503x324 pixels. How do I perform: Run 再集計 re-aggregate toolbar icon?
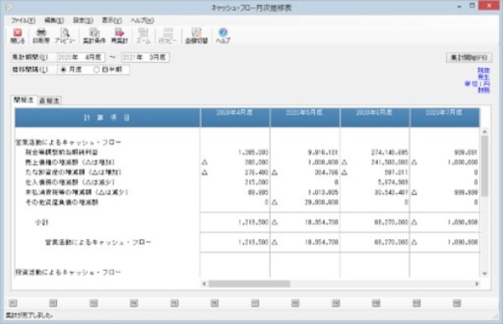[x=119, y=35]
